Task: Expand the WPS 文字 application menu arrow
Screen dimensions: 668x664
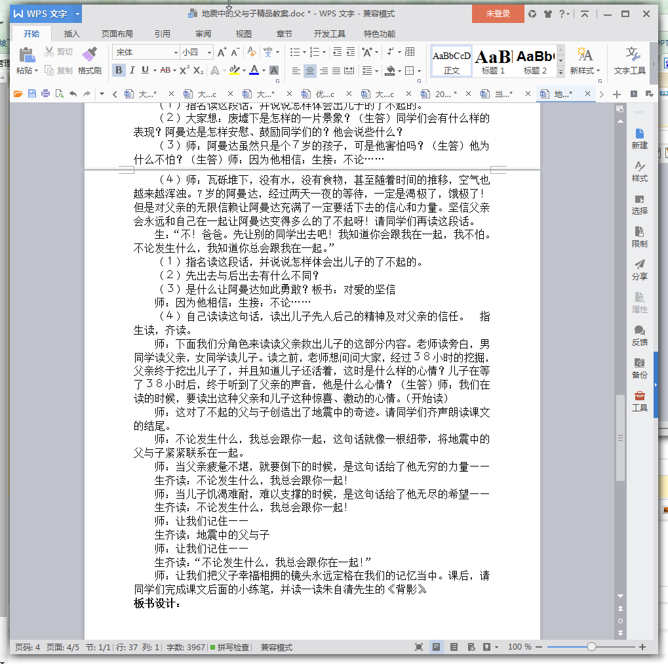Action: (77, 14)
